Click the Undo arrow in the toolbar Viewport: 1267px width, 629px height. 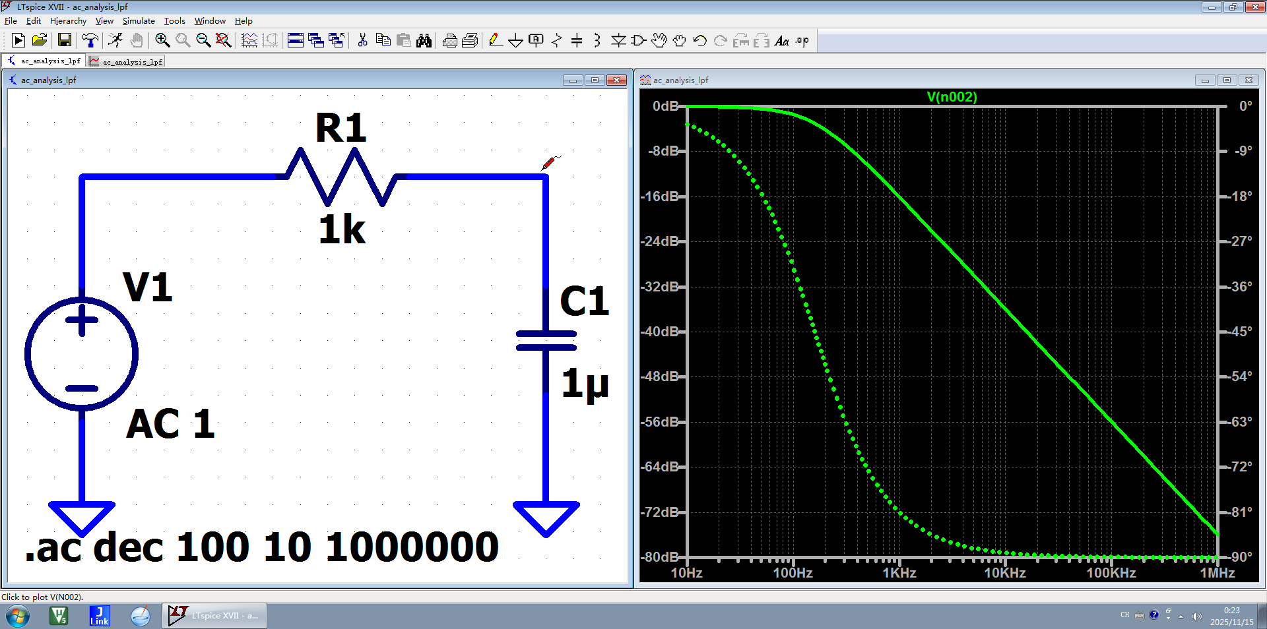(x=699, y=41)
